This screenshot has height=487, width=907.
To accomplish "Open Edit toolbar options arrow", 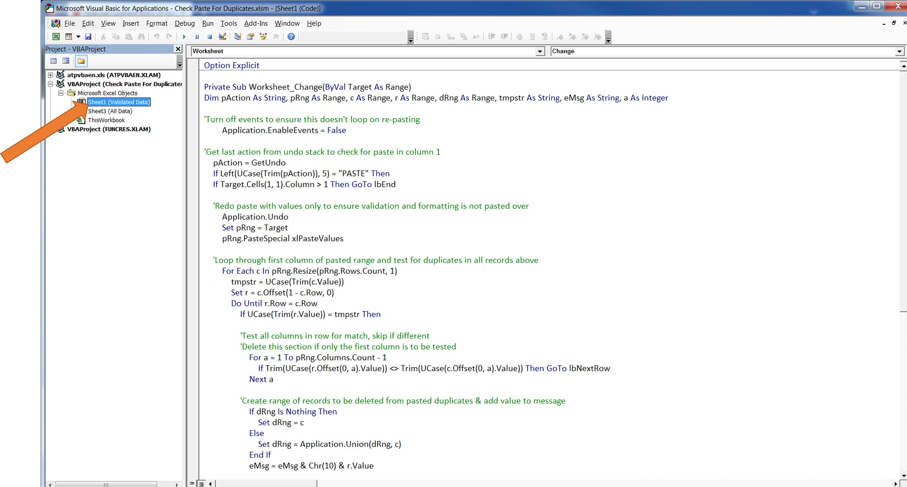I will coord(608,38).
